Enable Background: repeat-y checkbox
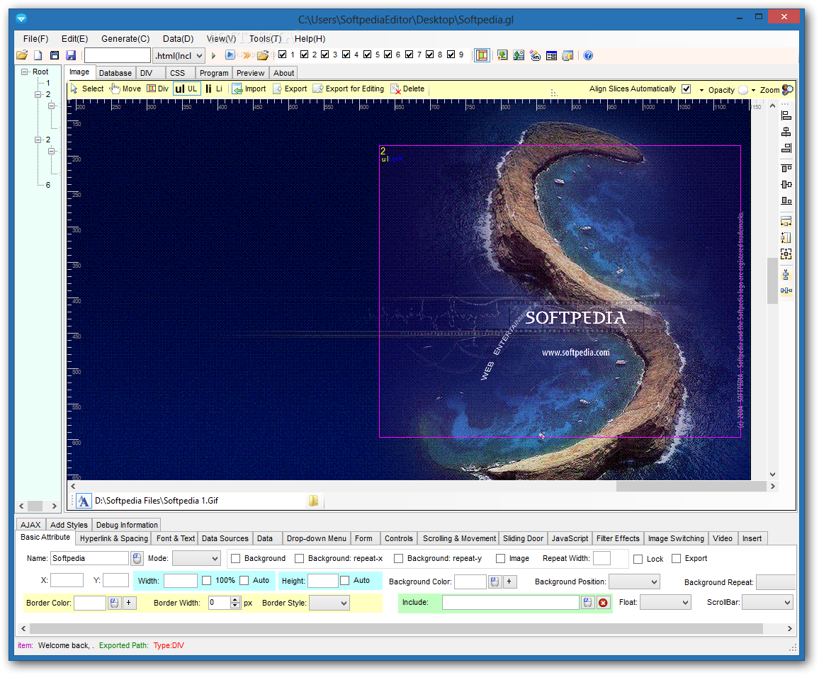The height and width of the screenshot is (675, 819). pos(399,559)
